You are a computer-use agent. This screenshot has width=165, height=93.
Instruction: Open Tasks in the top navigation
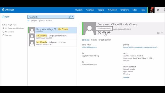tap(143, 10)
